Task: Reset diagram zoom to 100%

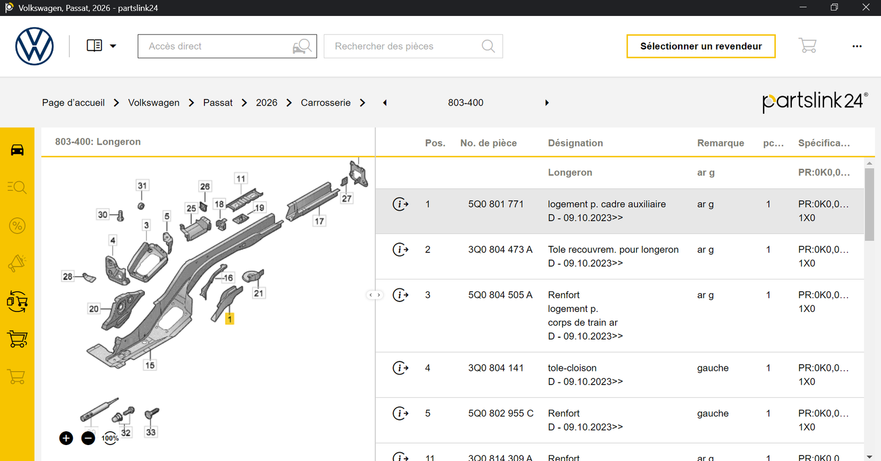Action: pyautogui.click(x=110, y=438)
